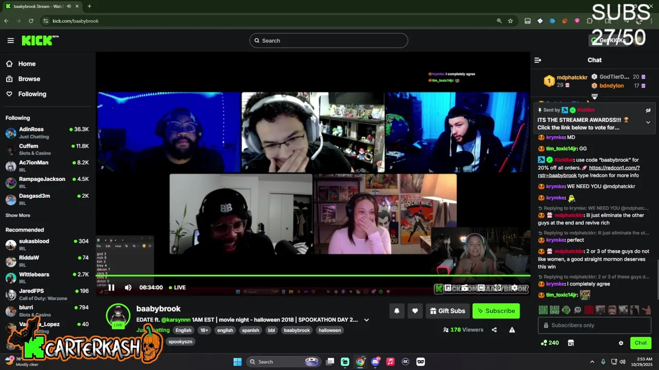Screen dimensions: 659x370
Task: Click the Kick logo
Action: [40, 41]
